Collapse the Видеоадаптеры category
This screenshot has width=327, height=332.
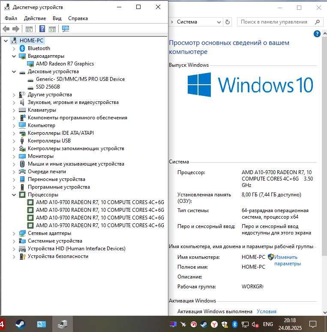pyautogui.click(x=14, y=56)
